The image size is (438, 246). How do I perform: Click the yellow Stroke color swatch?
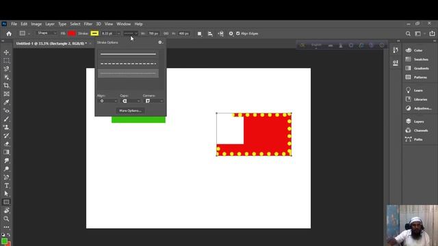click(94, 33)
